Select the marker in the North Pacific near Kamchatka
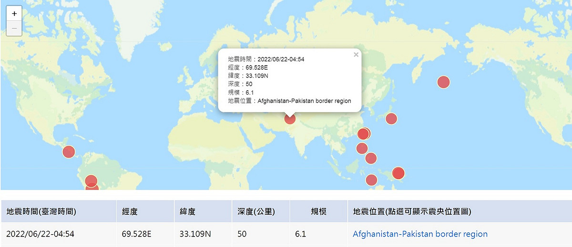Screen dimensions: 572x247 tap(444, 82)
